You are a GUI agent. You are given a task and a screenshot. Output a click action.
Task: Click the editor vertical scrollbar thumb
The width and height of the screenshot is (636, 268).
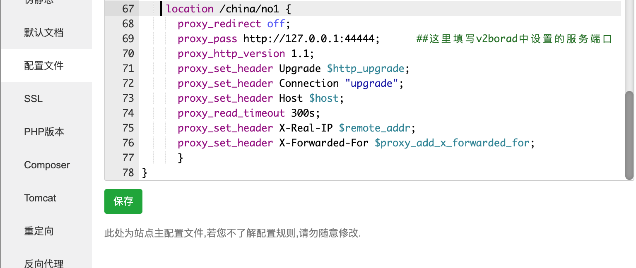coord(629,136)
